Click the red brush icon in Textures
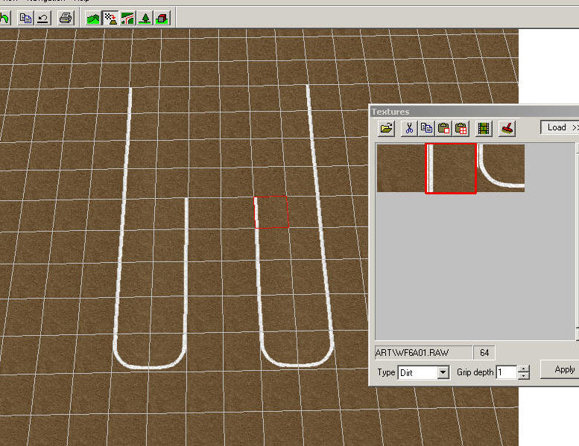Screen dimensions: 579x446 point(507,128)
